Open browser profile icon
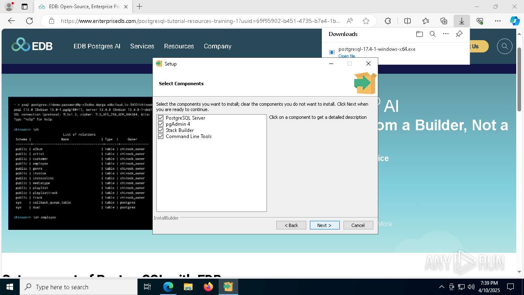This screenshot has width=524, height=295. 9,7
